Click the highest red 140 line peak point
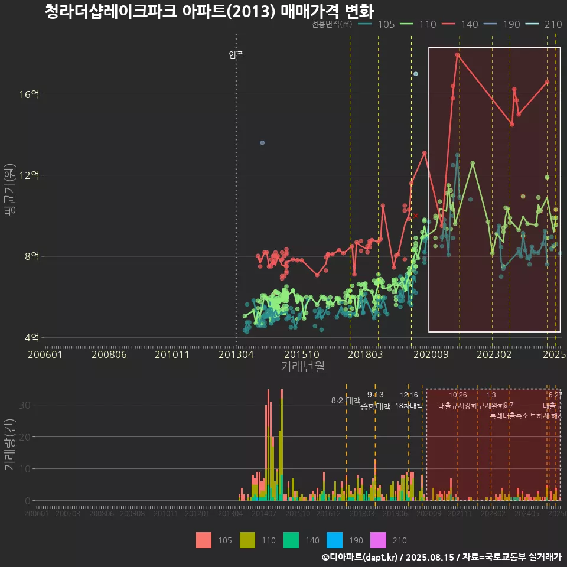The width and height of the screenshot is (567, 567). 457,55
